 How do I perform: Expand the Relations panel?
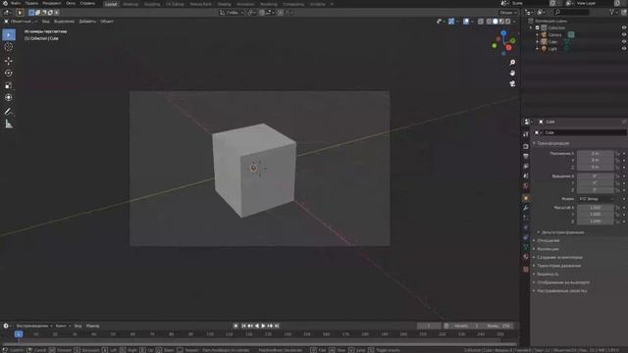547,240
